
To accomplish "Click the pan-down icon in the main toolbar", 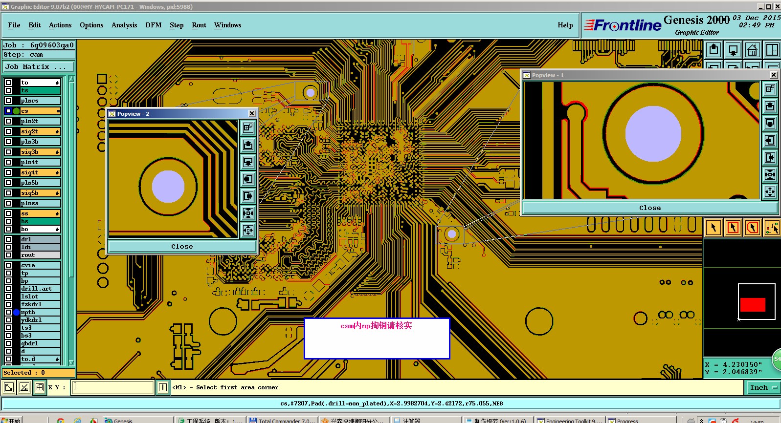I will pyautogui.click(x=733, y=50).
